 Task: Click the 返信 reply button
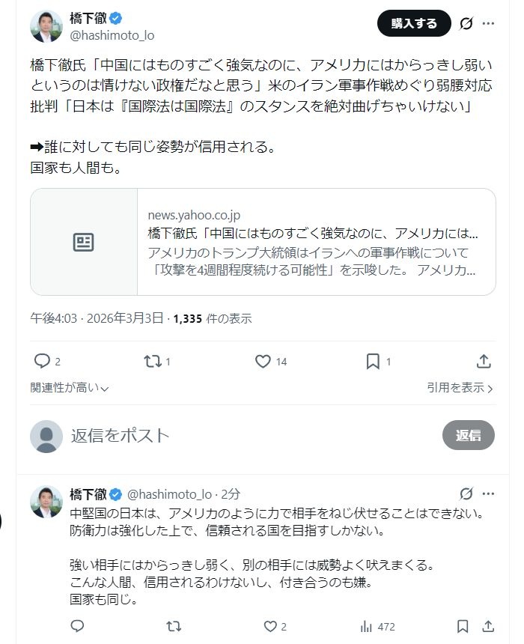point(468,436)
